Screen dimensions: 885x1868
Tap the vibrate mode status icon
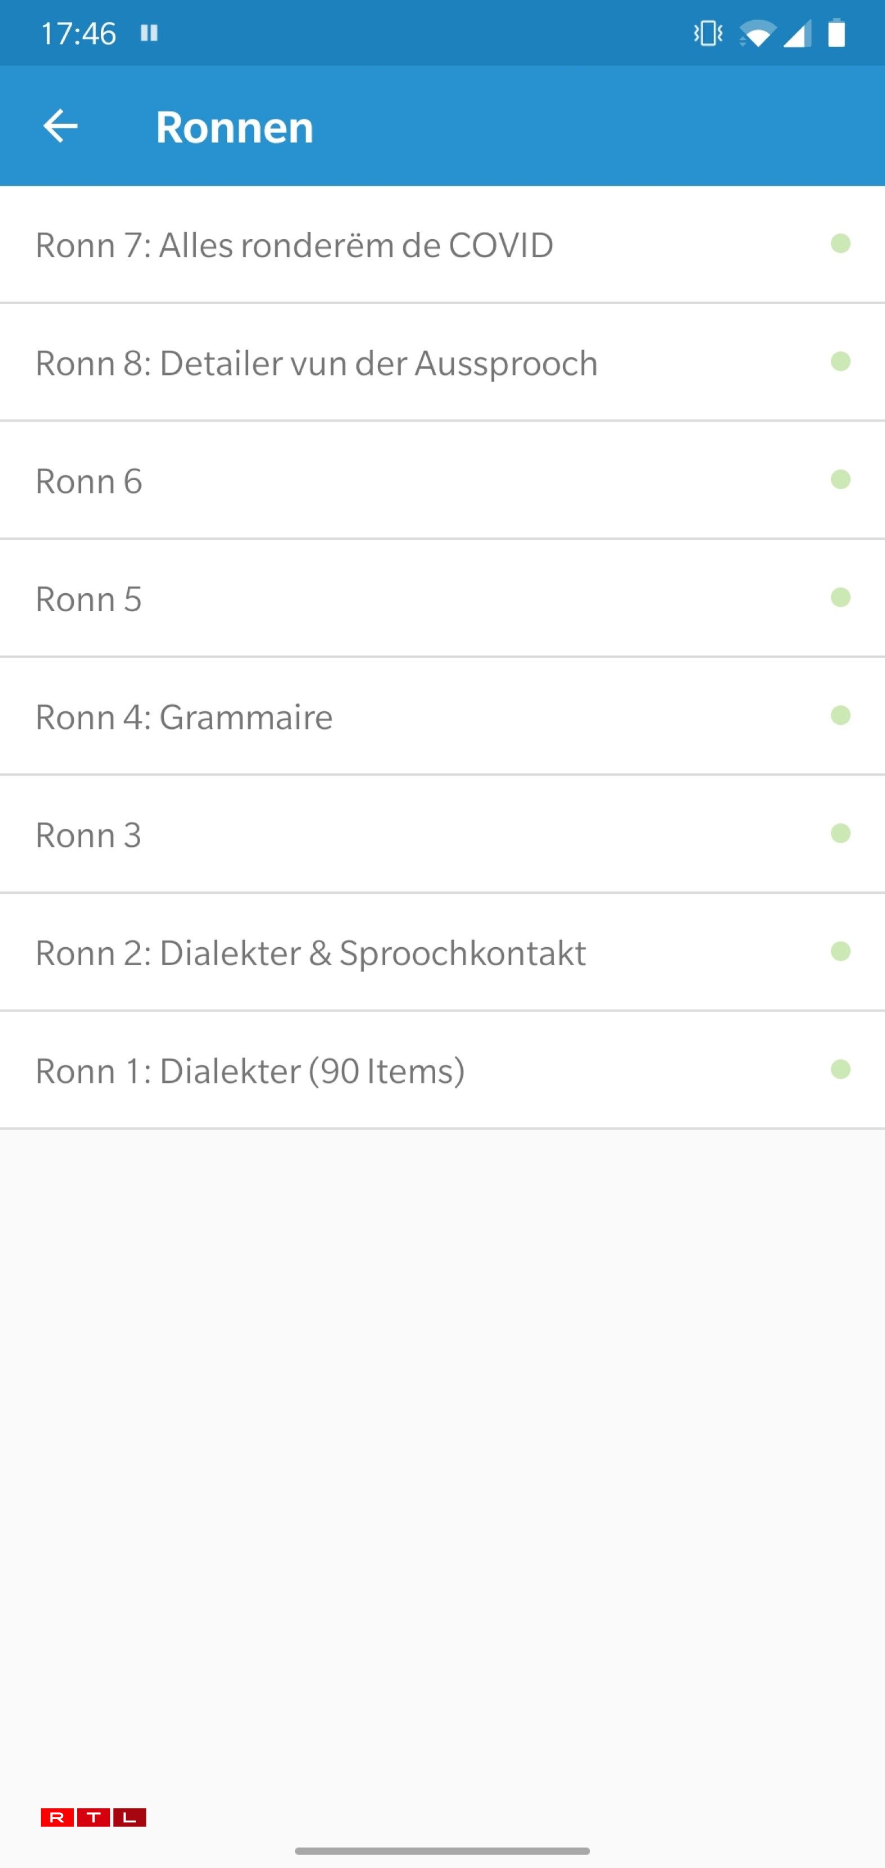pos(707,33)
